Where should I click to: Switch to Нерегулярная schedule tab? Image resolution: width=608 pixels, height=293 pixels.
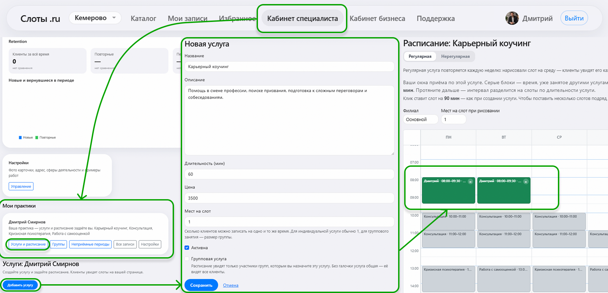pyautogui.click(x=455, y=56)
